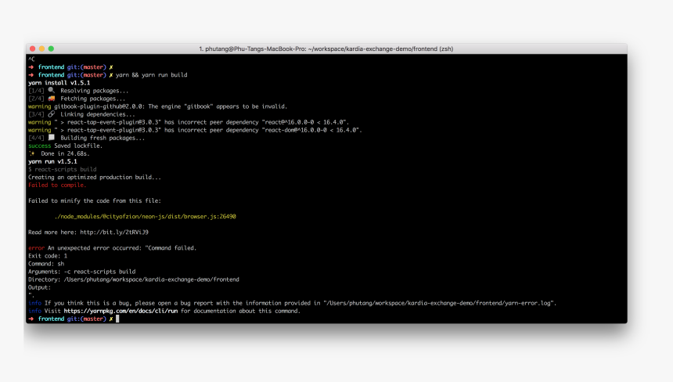This screenshot has height=382, width=673.
Task: Click the gitbook-plugin-github warning line
Action: coord(157,106)
